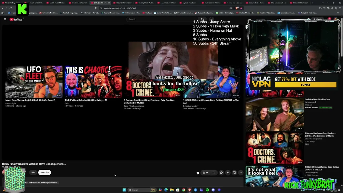Play the 'This Is Chaotic' end-screen thumbnail
The image size is (343, 193).
(93, 82)
